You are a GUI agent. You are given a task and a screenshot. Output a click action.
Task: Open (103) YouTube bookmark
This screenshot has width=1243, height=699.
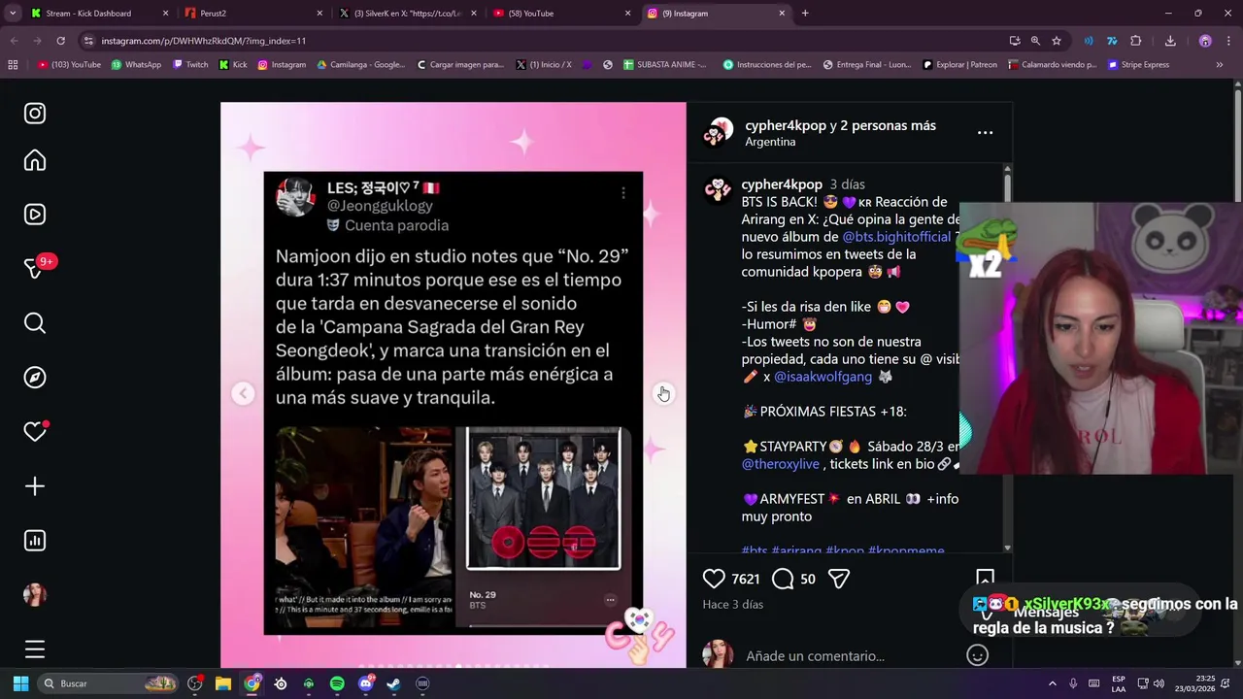click(x=69, y=65)
